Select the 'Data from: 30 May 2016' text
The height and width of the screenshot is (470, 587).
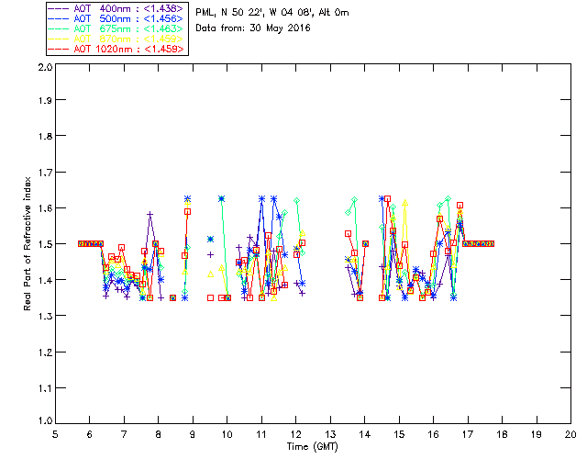coord(253,28)
